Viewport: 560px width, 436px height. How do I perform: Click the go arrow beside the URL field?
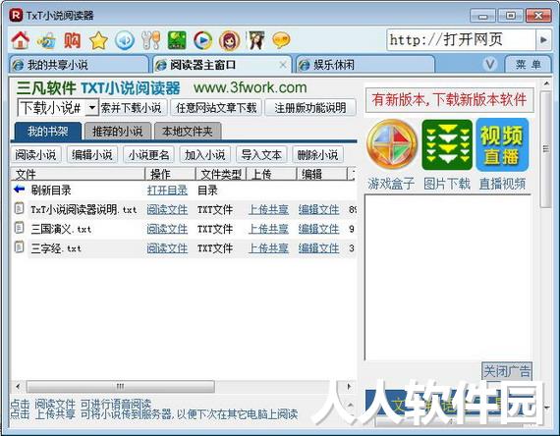(x=543, y=40)
